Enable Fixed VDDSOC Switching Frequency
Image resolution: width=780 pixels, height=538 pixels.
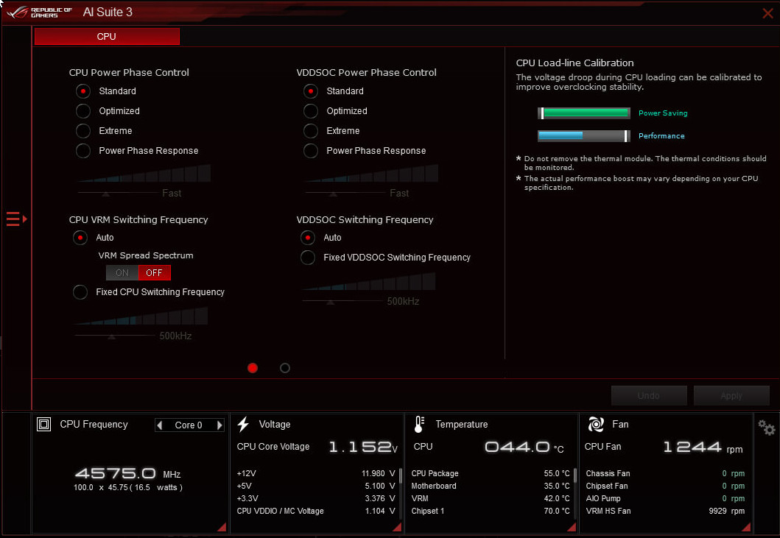(x=308, y=257)
